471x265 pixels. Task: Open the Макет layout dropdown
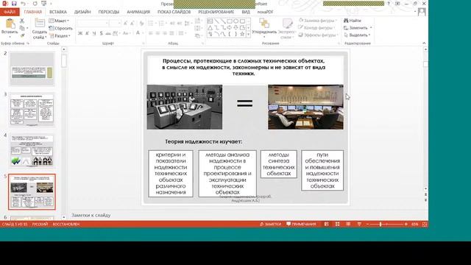pos(59,21)
